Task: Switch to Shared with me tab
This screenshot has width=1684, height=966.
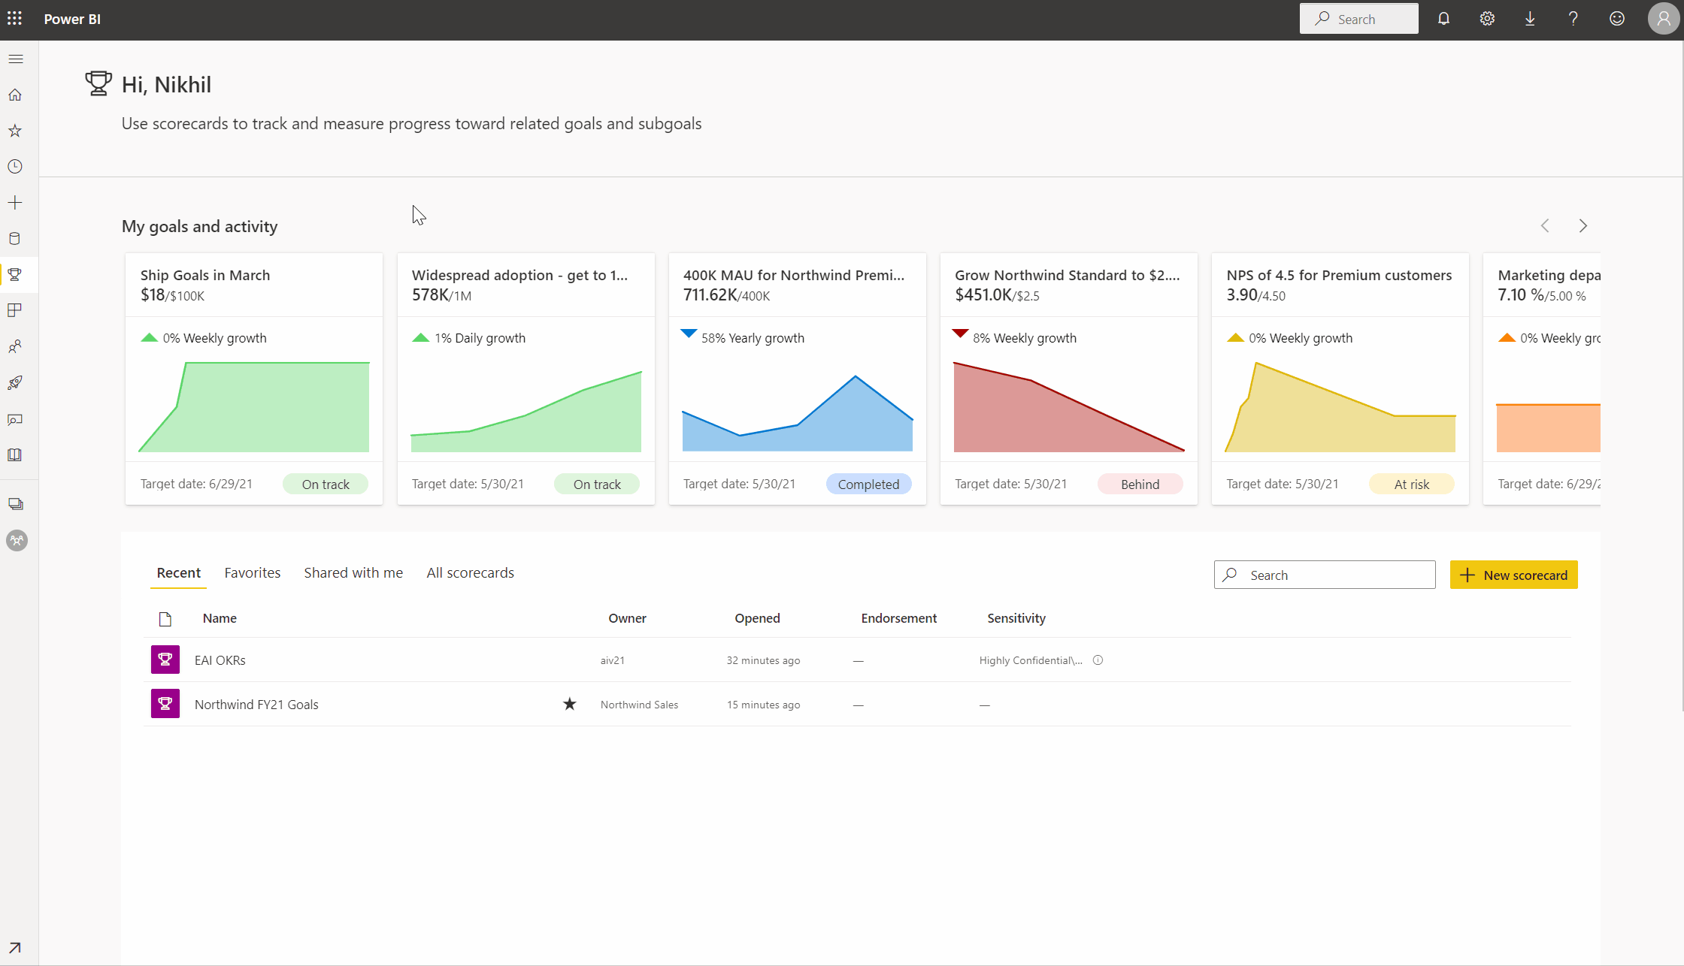Action: (x=353, y=573)
